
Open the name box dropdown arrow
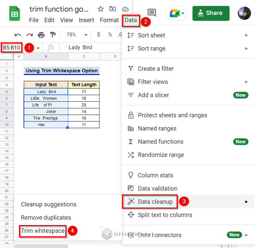(38, 48)
